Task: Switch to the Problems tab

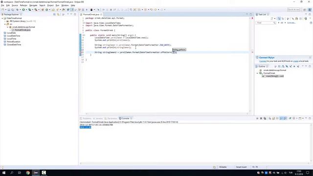Action: (x=86, y=118)
